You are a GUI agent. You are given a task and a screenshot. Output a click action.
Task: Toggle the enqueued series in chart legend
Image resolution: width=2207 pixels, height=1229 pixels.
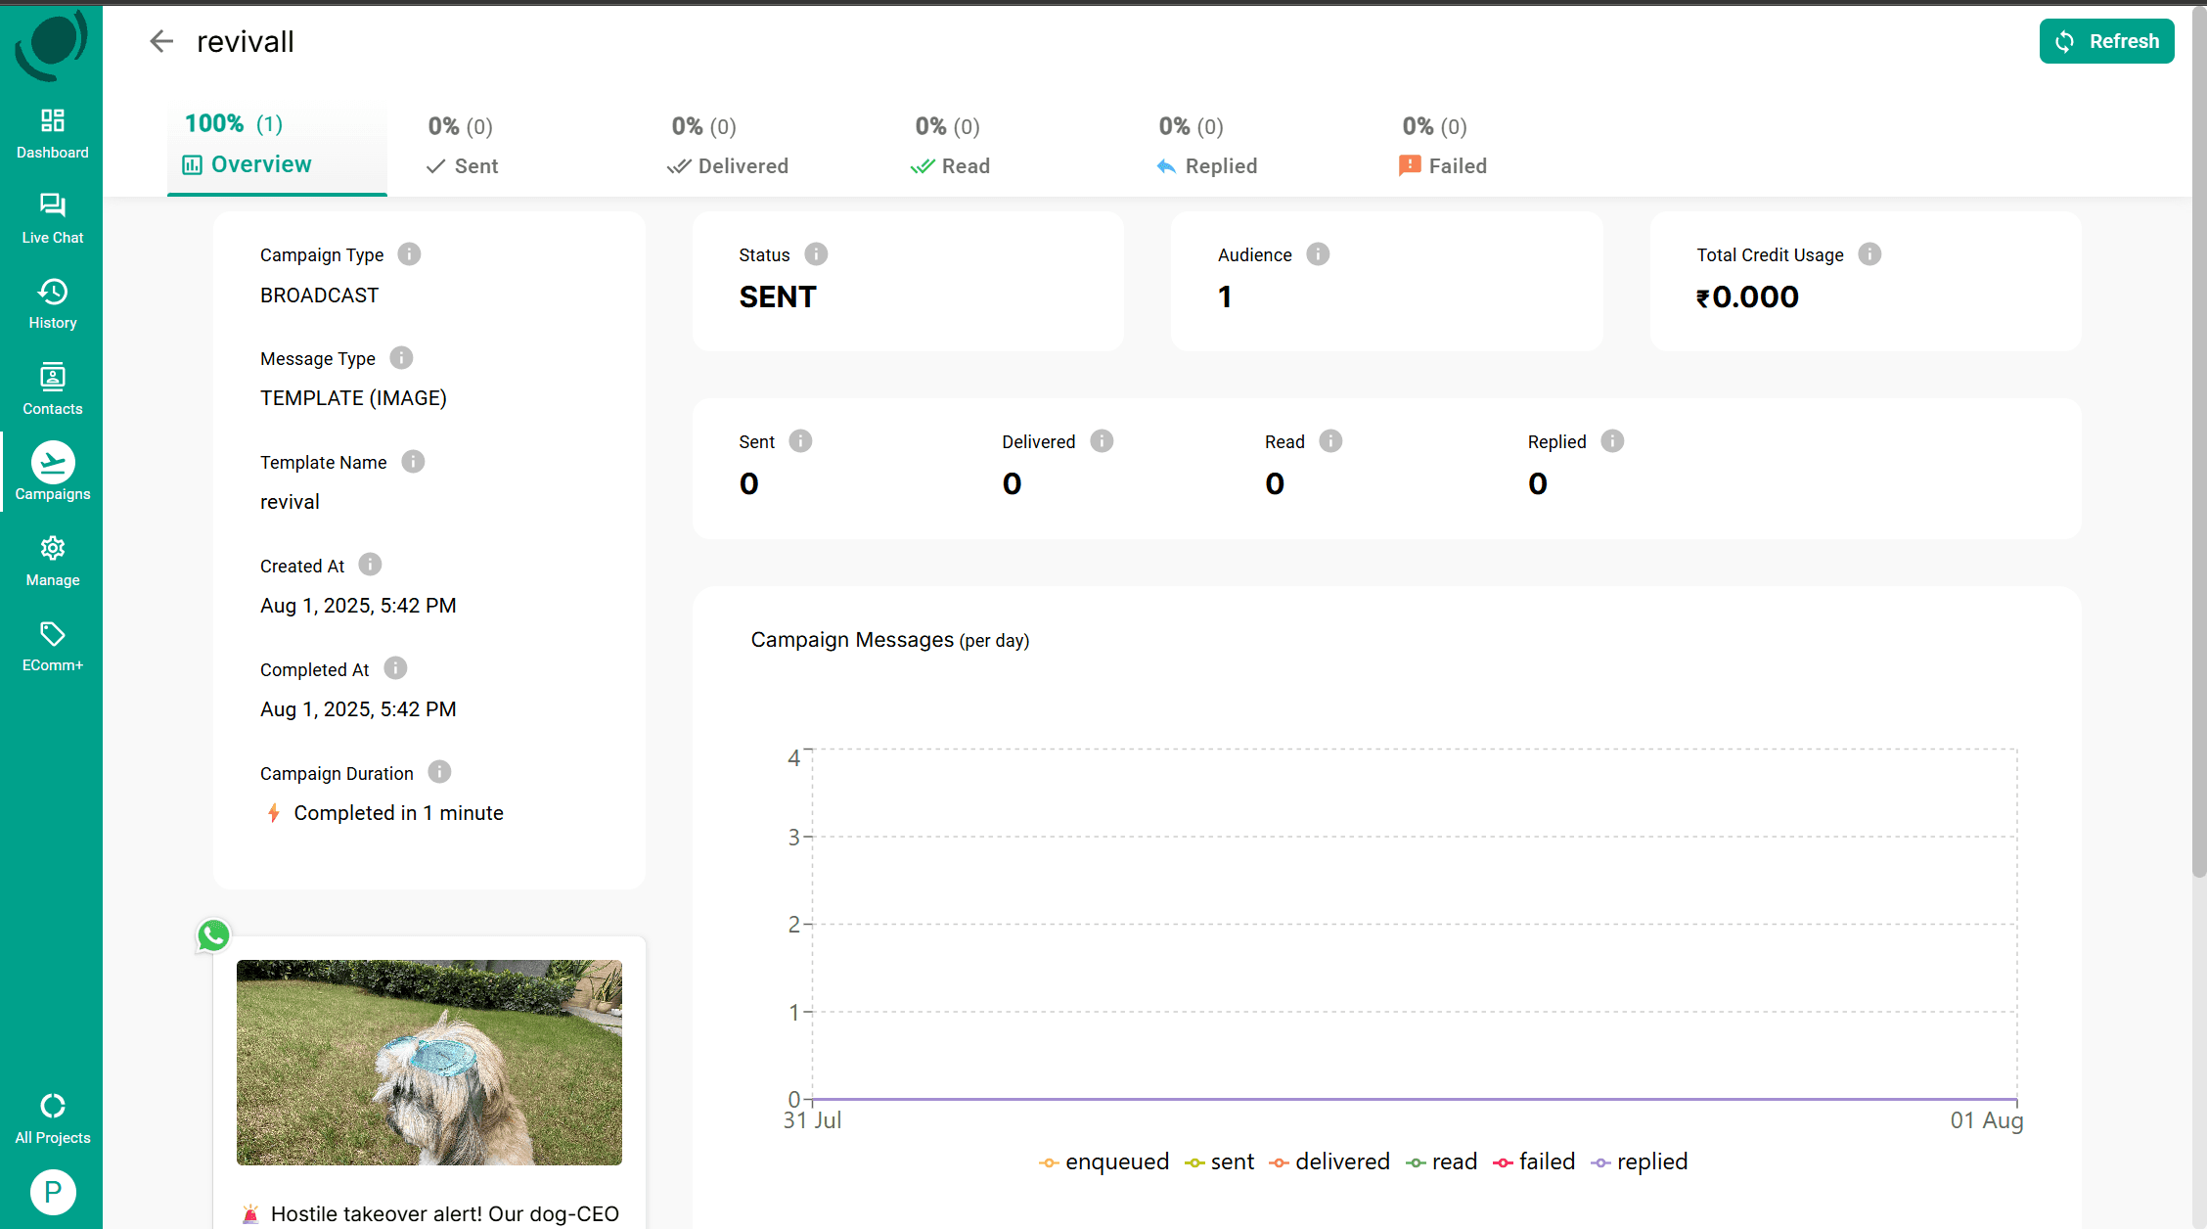point(1103,1161)
